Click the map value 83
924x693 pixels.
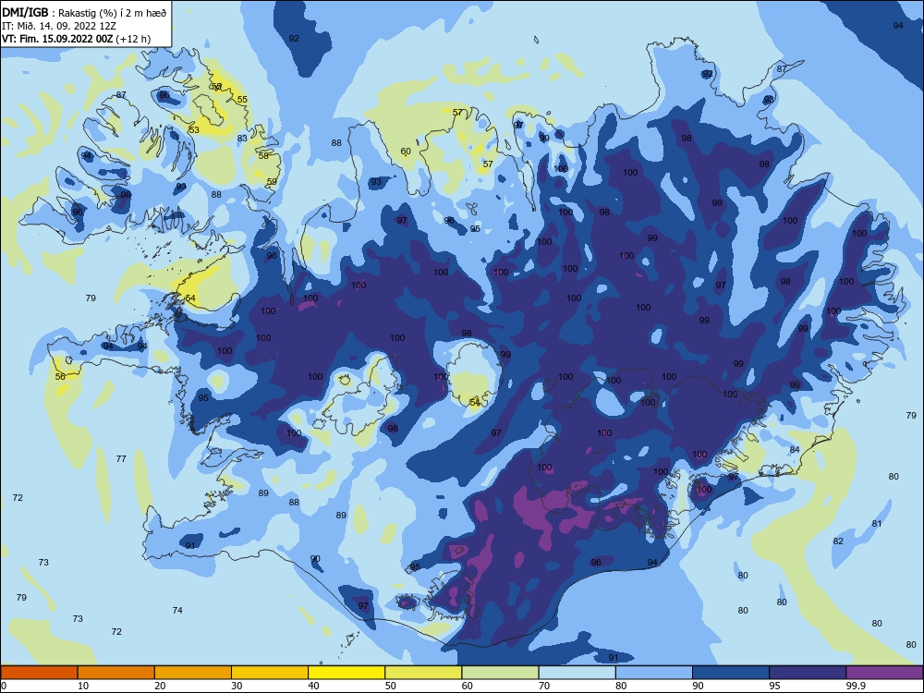click(242, 139)
